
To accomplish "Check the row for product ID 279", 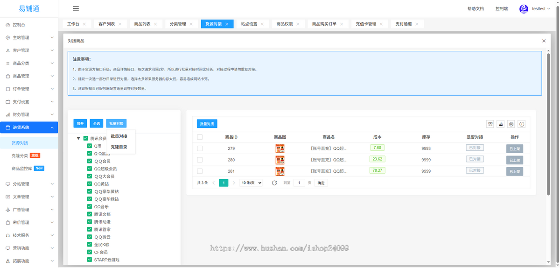I will pyautogui.click(x=200, y=148).
